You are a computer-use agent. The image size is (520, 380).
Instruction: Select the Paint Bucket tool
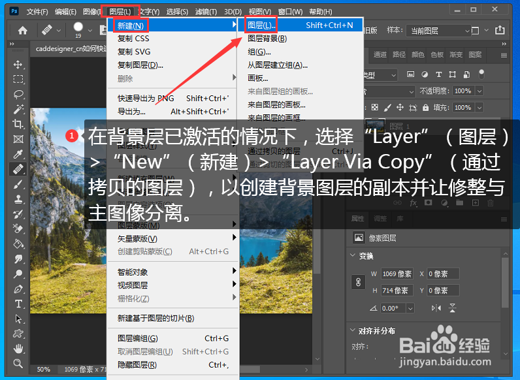(x=18, y=244)
